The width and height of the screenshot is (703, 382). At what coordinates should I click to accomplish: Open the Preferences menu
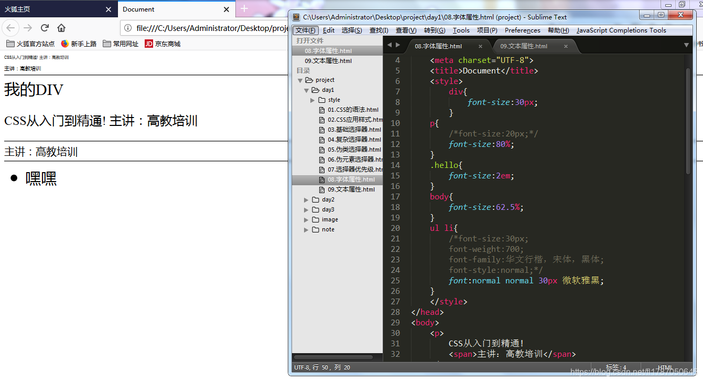pos(523,30)
